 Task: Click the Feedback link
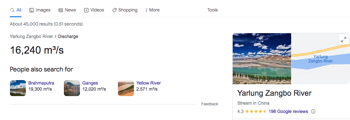[210, 104]
